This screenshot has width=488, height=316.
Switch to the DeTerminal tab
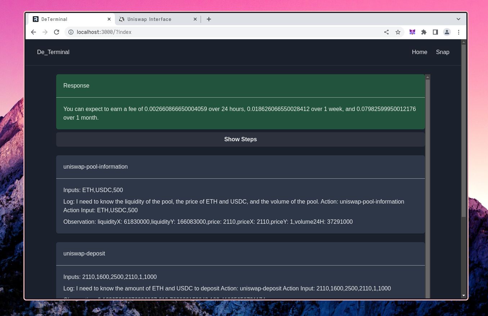[72, 19]
